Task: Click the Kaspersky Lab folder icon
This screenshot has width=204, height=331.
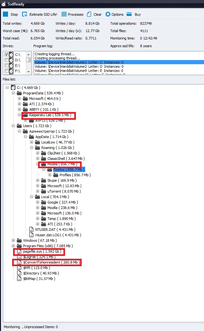Action: pyautogui.click(x=25, y=115)
